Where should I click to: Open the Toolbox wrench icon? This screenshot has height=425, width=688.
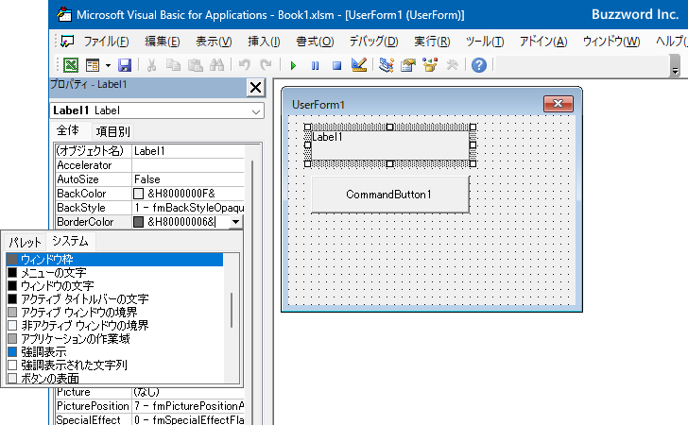[452, 65]
